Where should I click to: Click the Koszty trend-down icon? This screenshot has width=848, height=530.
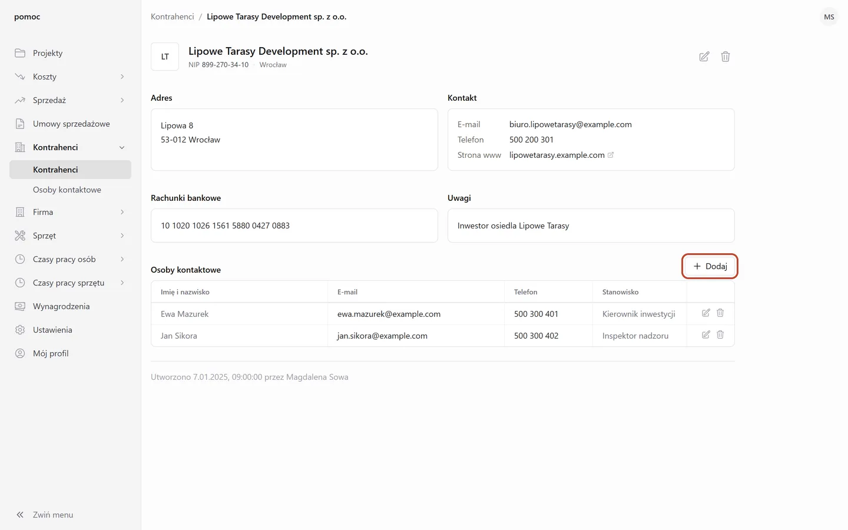[x=20, y=77]
